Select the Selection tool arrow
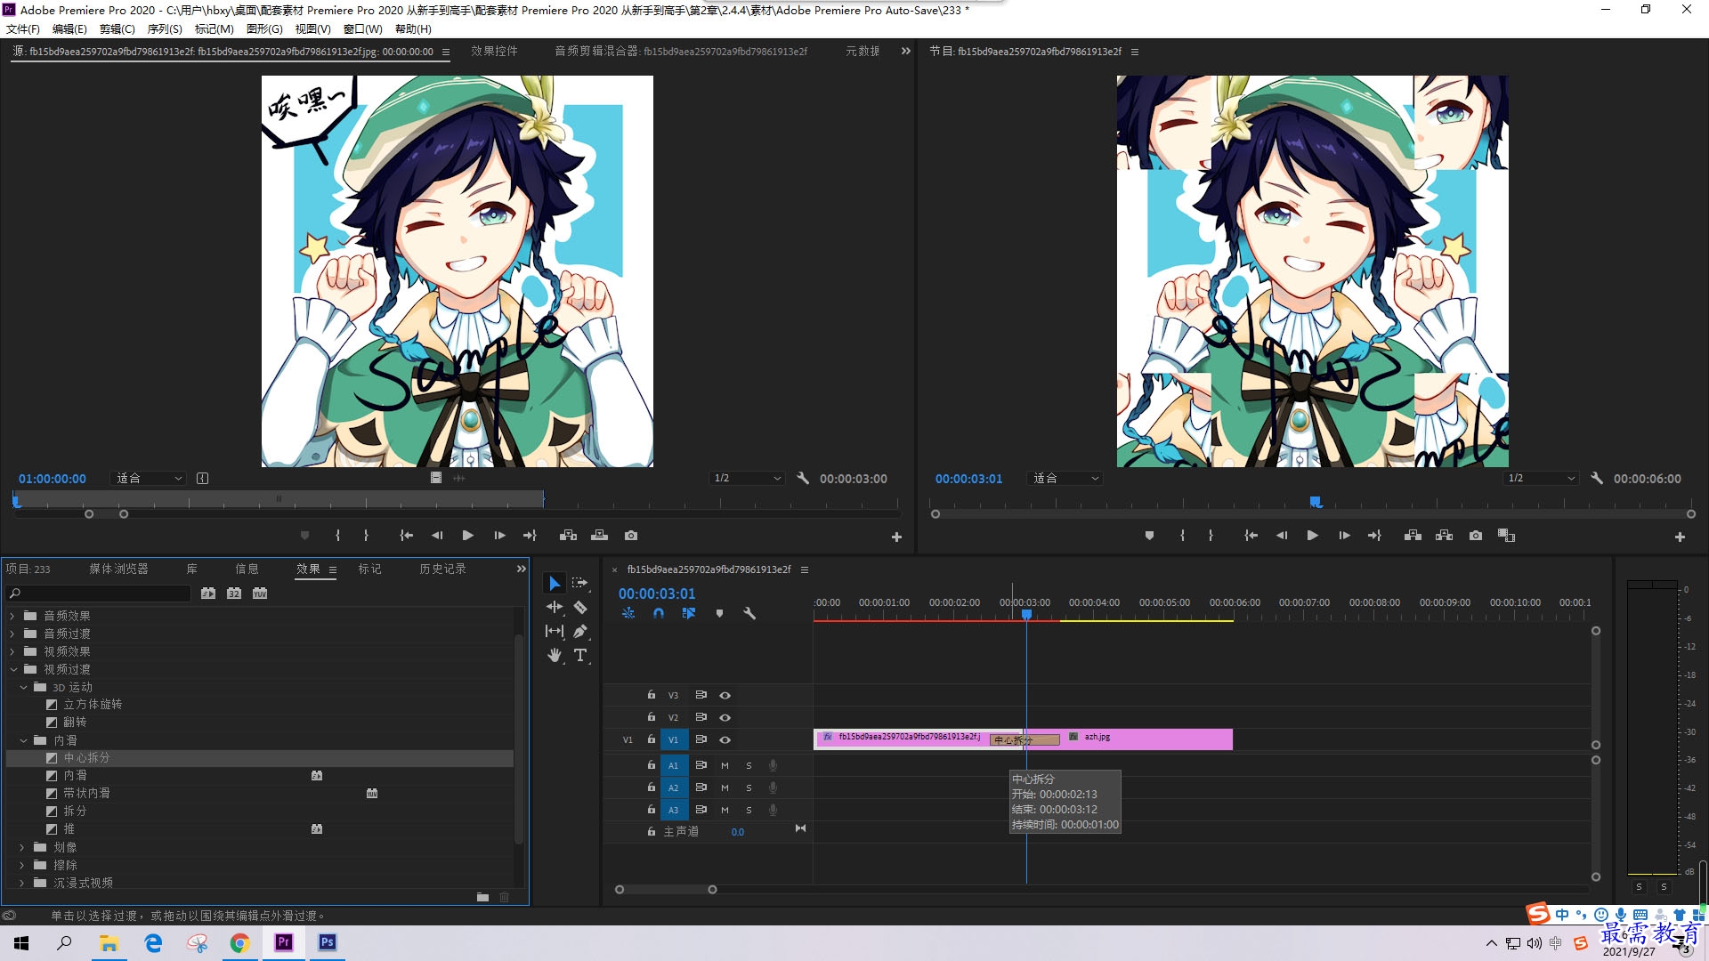1709x961 pixels. [555, 583]
